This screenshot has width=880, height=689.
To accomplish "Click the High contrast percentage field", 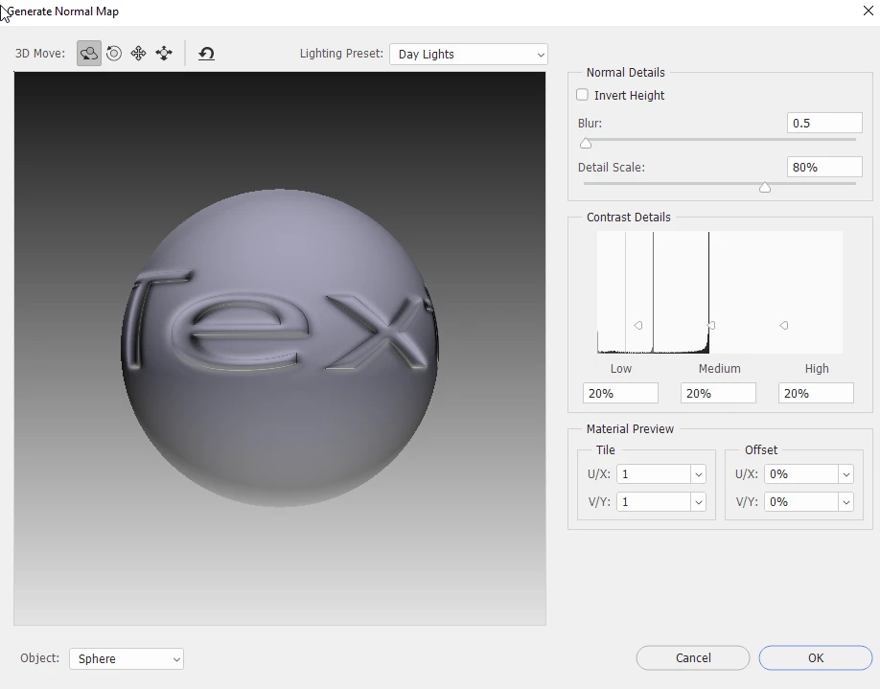I will tap(816, 393).
